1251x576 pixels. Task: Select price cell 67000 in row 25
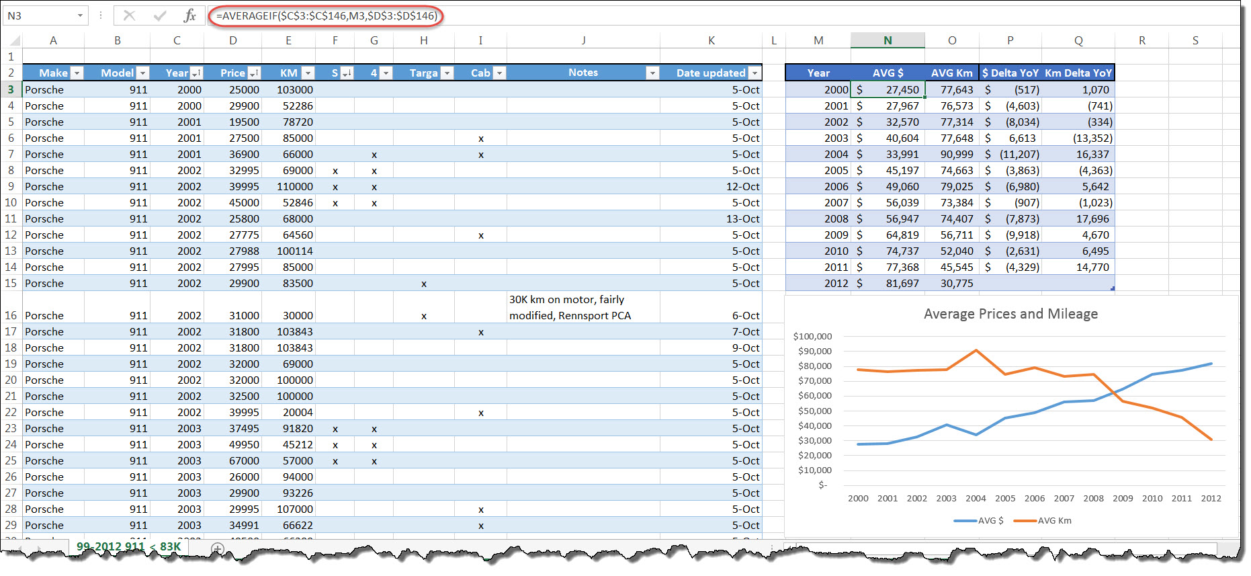pos(232,460)
